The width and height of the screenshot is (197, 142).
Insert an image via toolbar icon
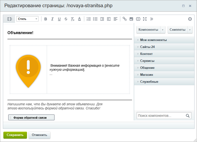(131, 19)
